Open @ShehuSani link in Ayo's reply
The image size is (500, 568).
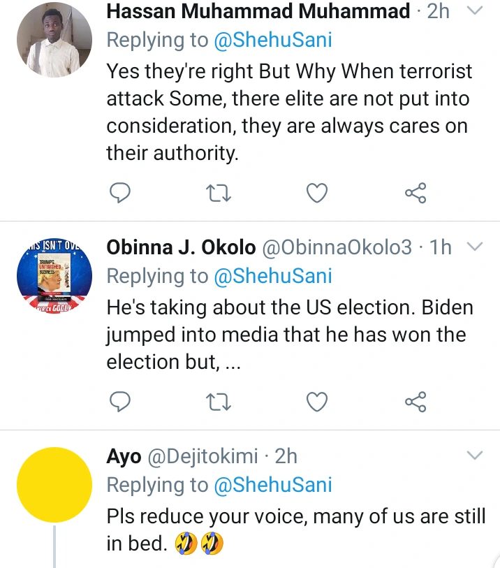pyautogui.click(x=274, y=485)
